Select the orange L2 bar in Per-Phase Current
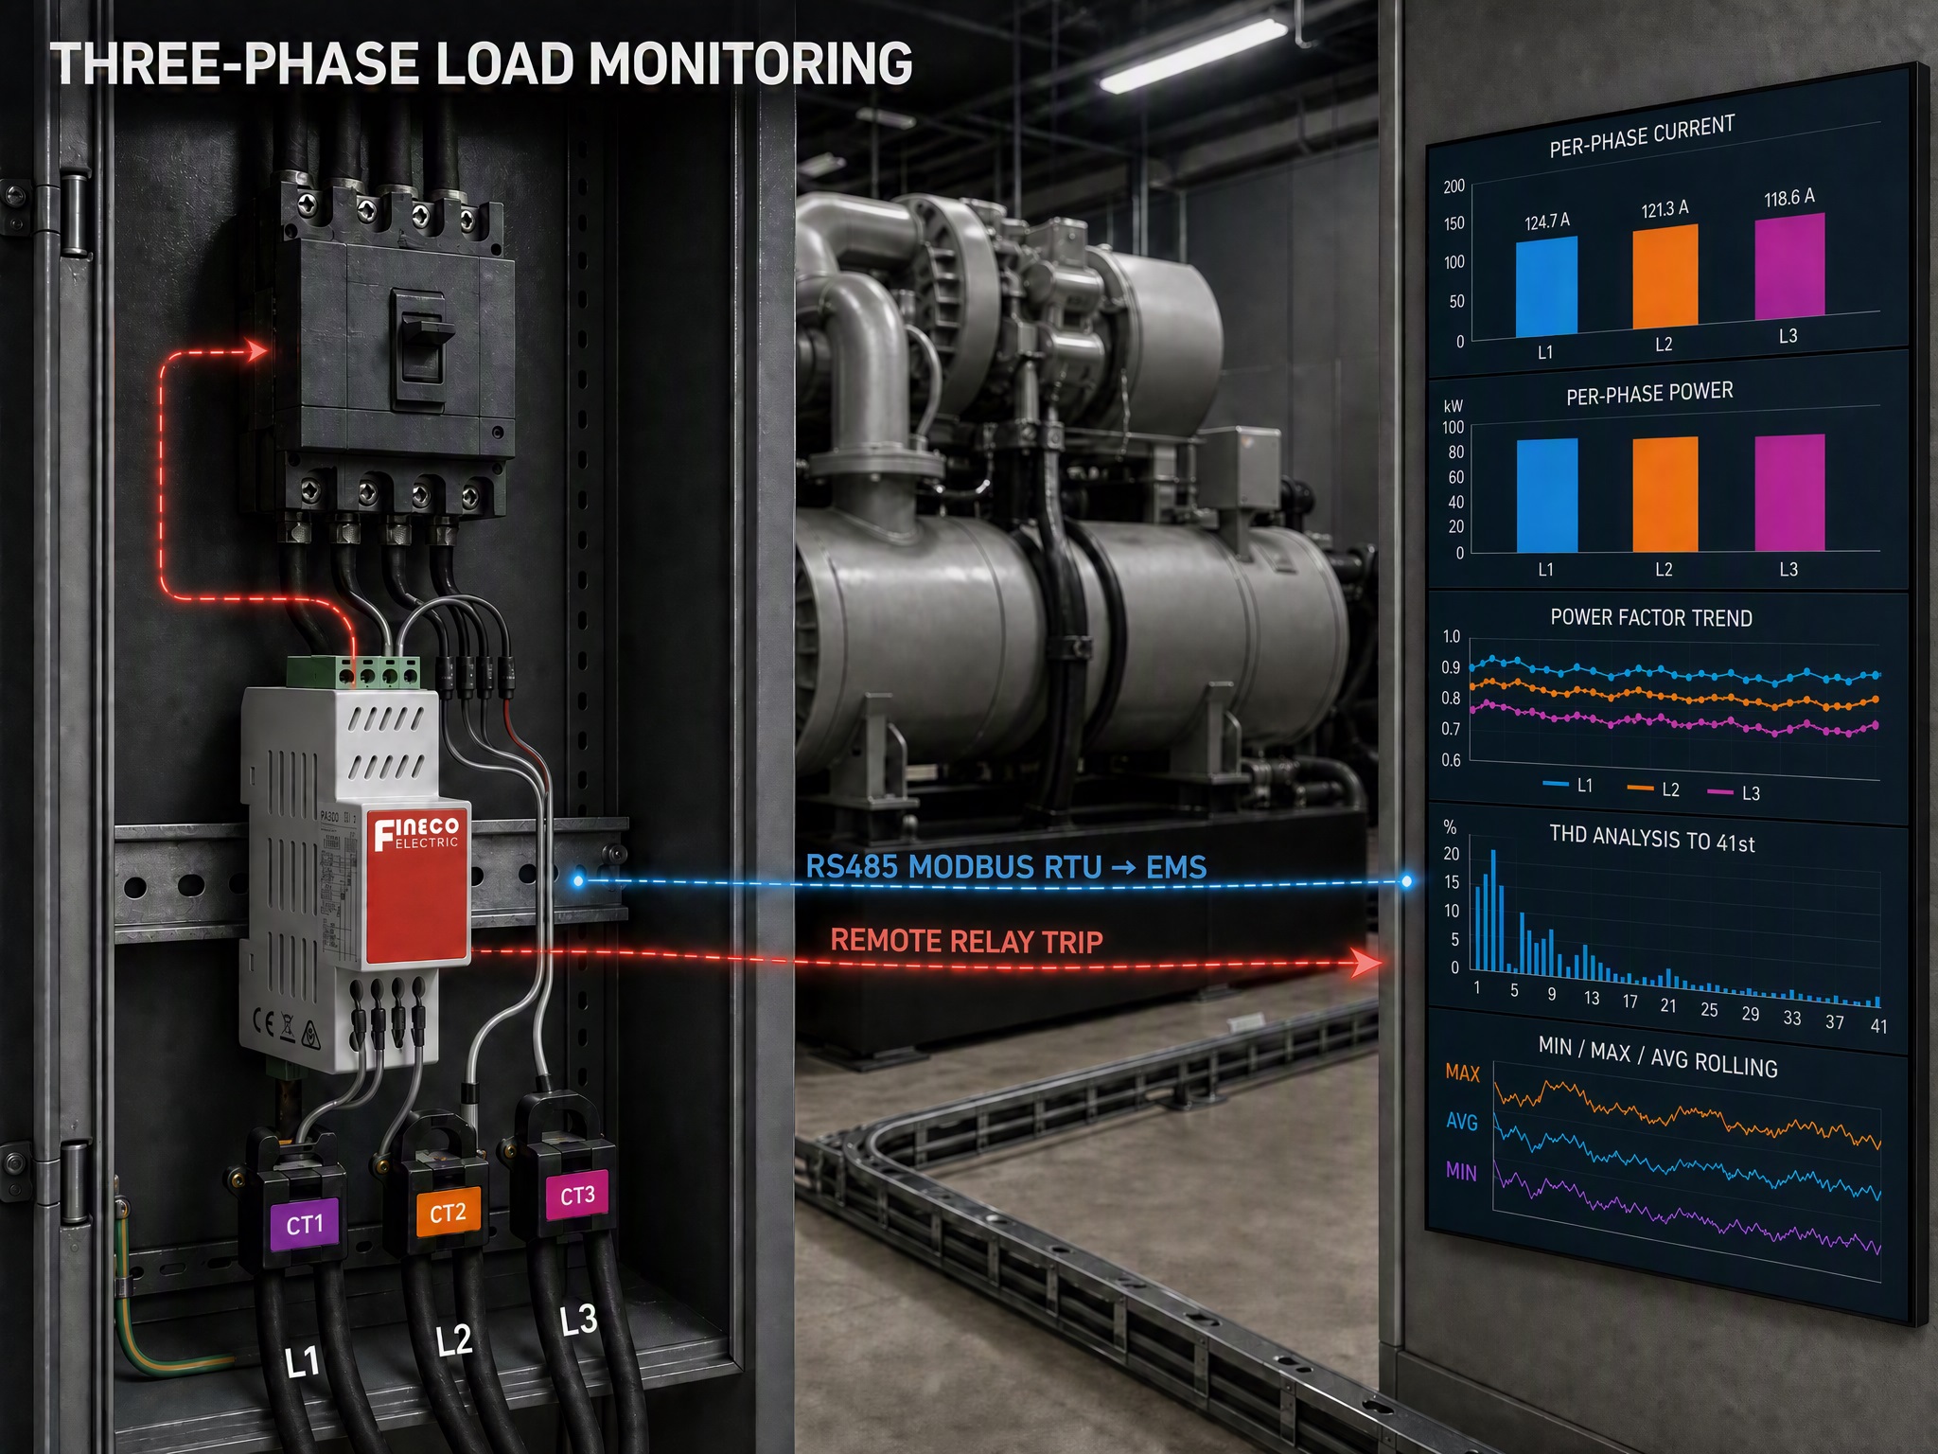This screenshot has height=1454, width=1938. click(x=1665, y=276)
